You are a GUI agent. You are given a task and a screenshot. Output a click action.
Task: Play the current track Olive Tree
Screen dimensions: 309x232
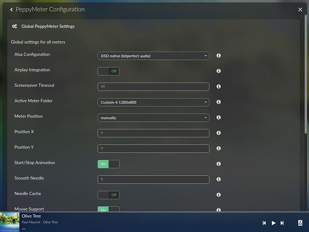274,223
